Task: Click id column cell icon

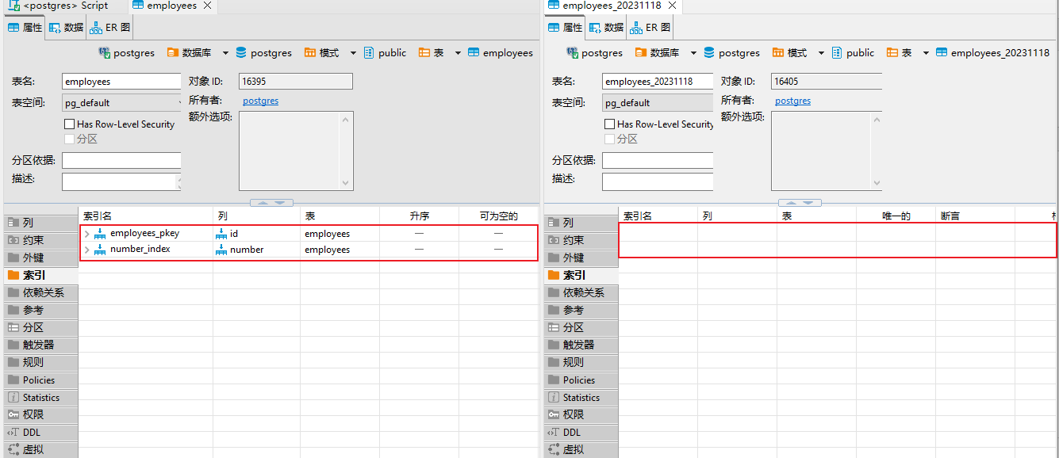Action: click(x=222, y=234)
